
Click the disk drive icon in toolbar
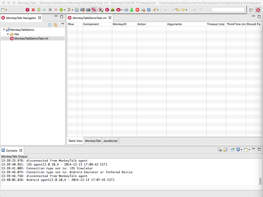(126, 10)
